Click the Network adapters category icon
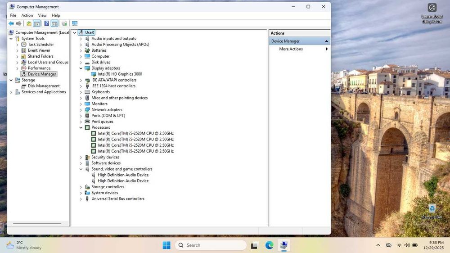The width and height of the screenshot is (450, 253). coord(87,110)
